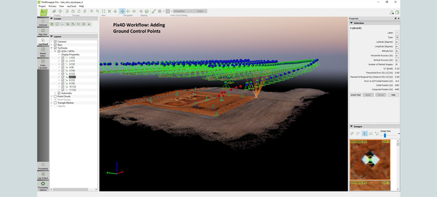Open the rayCloud view in sidebar

click(43, 42)
